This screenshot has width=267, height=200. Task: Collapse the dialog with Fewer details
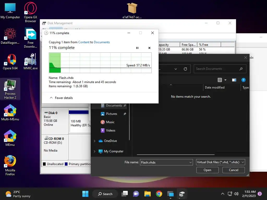click(x=61, y=98)
